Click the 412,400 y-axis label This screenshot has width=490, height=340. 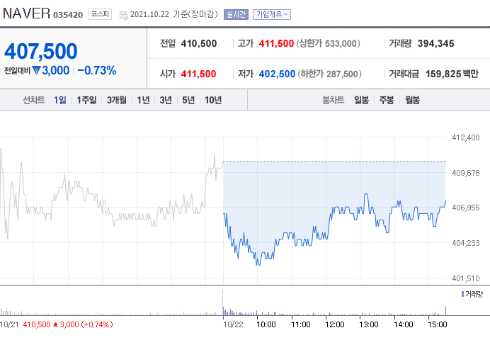(466, 137)
